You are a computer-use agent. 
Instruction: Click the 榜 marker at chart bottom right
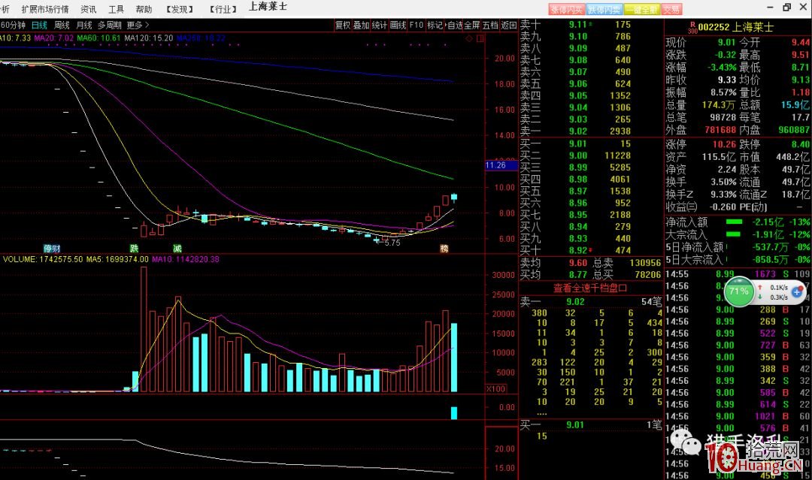coord(444,248)
